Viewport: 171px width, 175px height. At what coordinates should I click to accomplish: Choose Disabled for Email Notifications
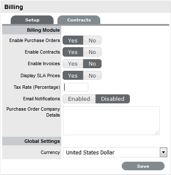click(x=113, y=99)
